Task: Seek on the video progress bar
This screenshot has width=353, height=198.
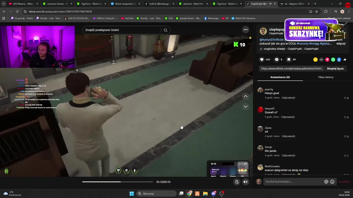Action: (117, 182)
